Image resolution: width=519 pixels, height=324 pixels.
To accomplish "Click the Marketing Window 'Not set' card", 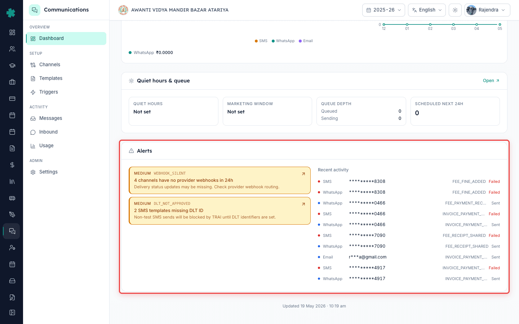I will tap(267, 111).
